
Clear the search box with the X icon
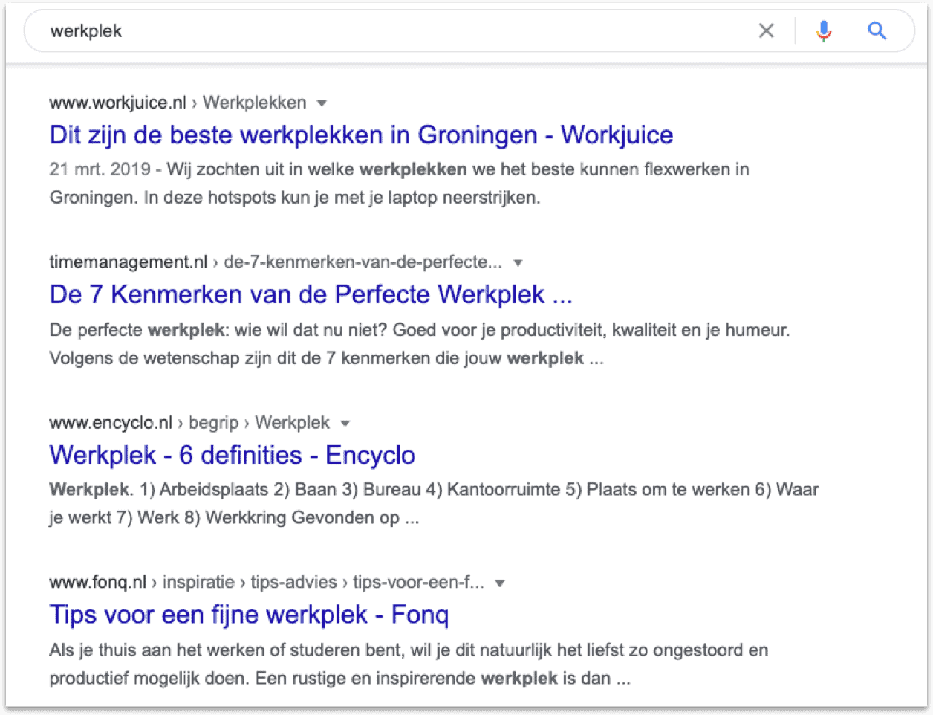[x=766, y=30]
